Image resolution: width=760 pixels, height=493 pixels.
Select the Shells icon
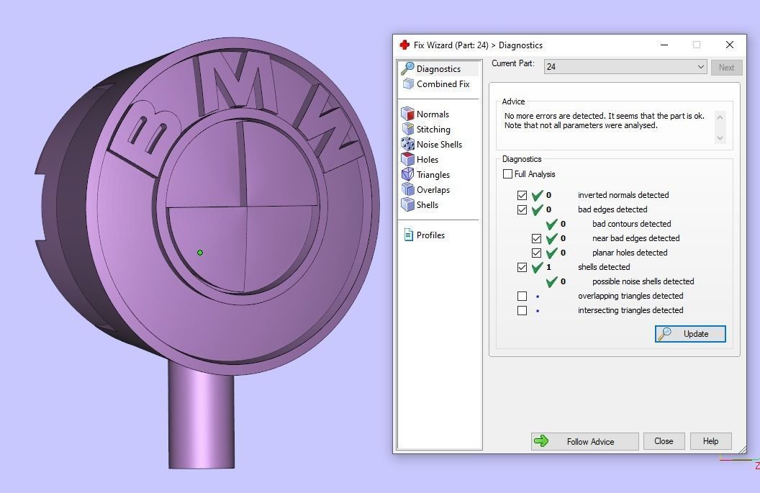pos(407,204)
